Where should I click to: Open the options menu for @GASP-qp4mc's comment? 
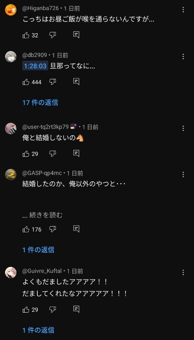183,175
